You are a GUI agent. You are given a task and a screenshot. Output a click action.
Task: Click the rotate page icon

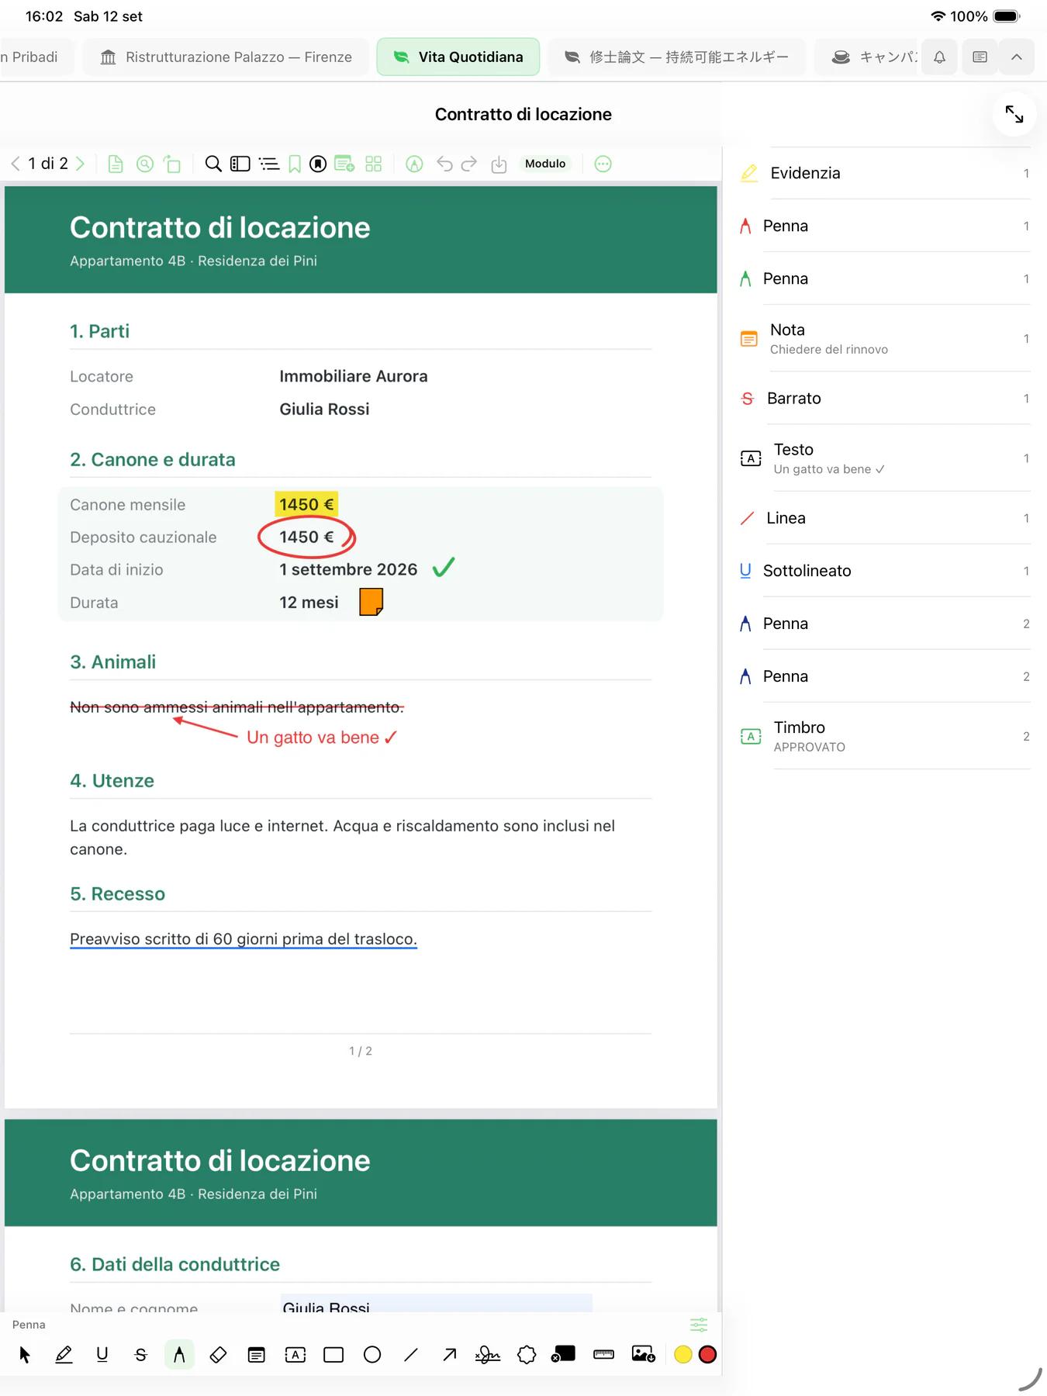coord(172,164)
